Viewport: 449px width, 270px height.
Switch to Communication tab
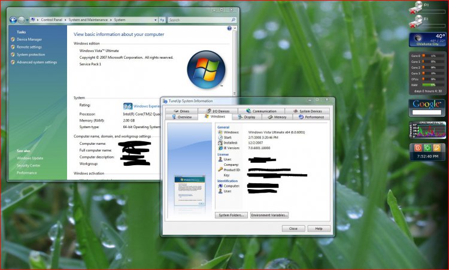pyautogui.click(x=261, y=111)
